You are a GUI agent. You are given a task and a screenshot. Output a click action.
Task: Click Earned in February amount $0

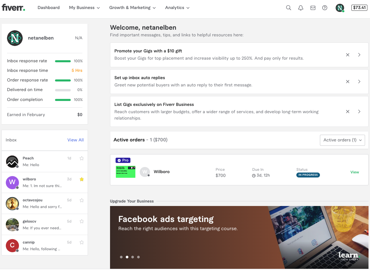(80, 115)
